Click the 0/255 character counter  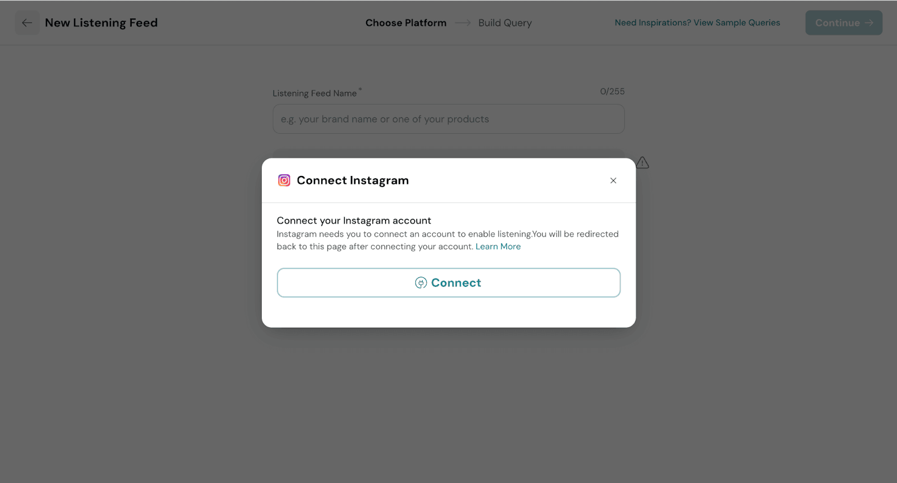coord(612,91)
